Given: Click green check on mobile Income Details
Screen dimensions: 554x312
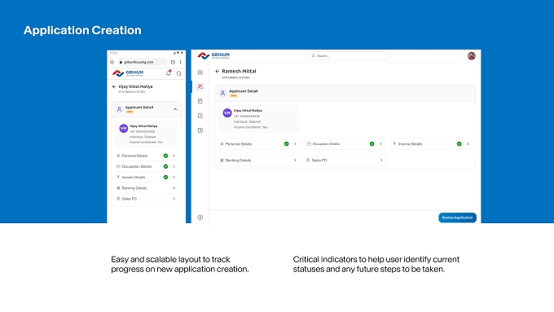Looking at the screenshot, I should [165, 178].
